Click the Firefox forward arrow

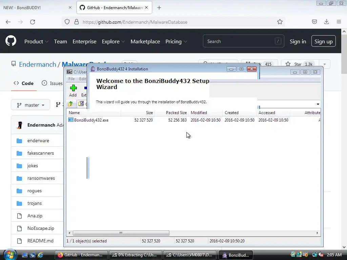(20, 22)
